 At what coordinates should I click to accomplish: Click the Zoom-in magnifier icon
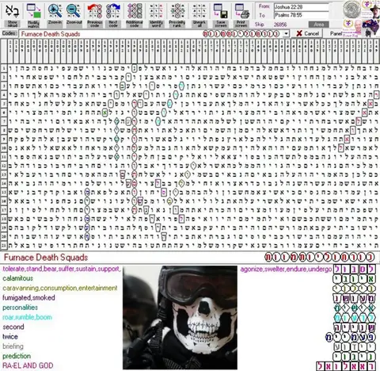(55, 11)
